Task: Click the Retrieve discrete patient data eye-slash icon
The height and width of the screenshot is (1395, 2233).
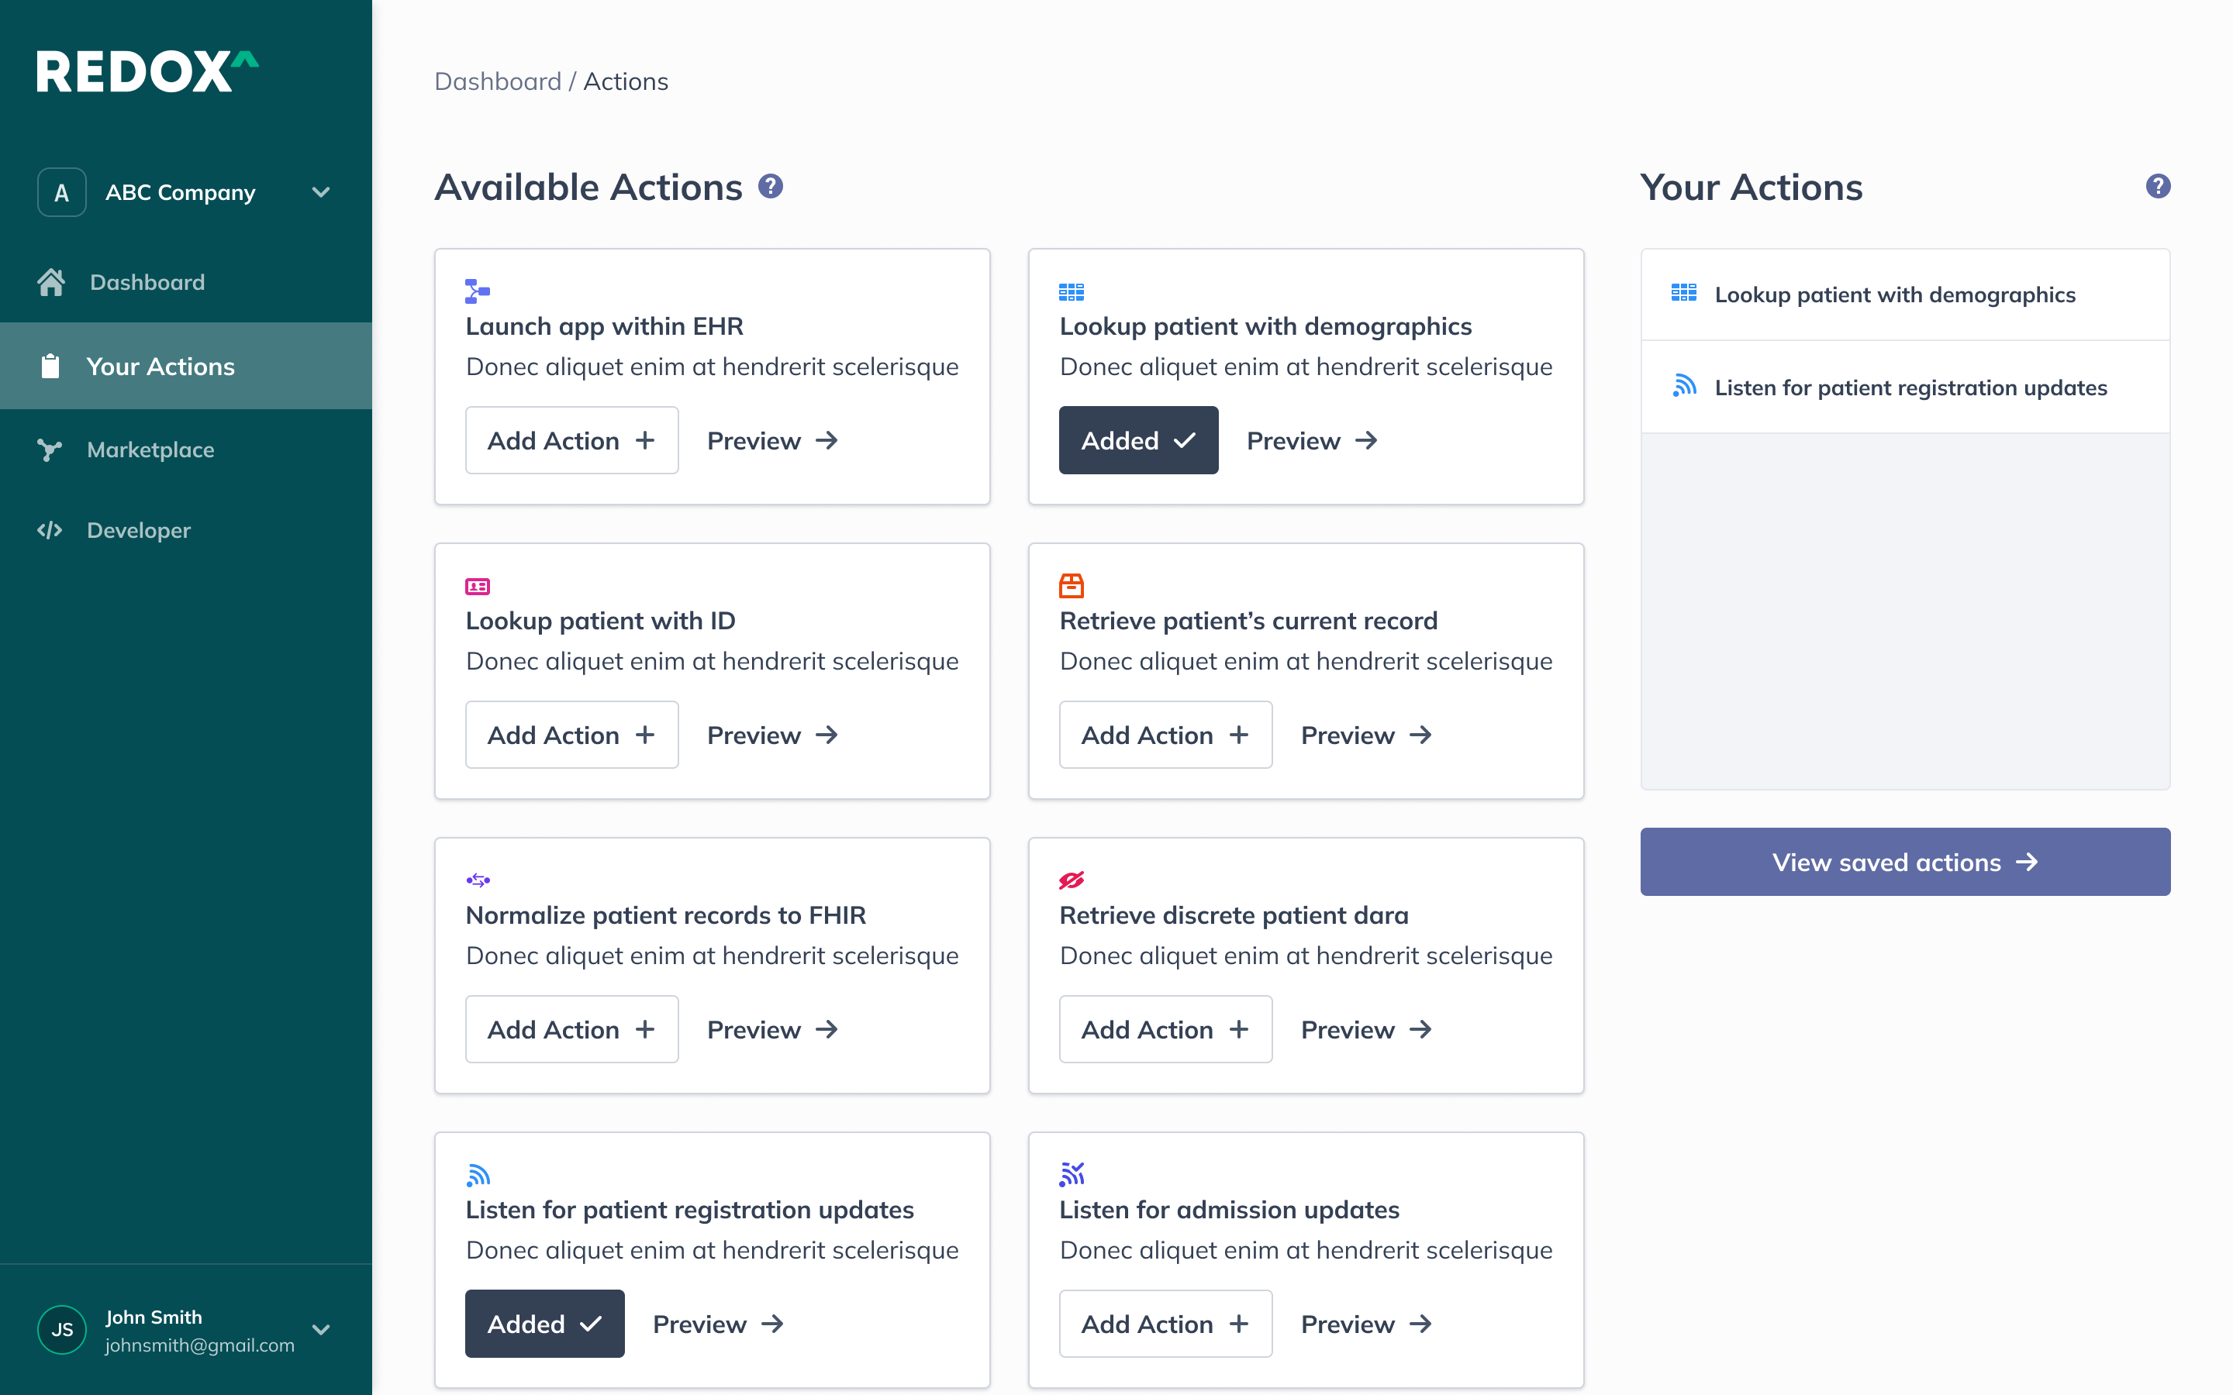Action: tap(1070, 880)
